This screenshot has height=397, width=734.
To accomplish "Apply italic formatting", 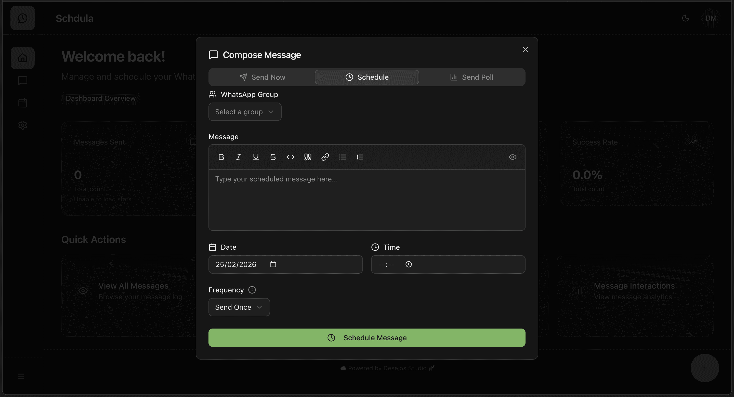I will (x=239, y=157).
